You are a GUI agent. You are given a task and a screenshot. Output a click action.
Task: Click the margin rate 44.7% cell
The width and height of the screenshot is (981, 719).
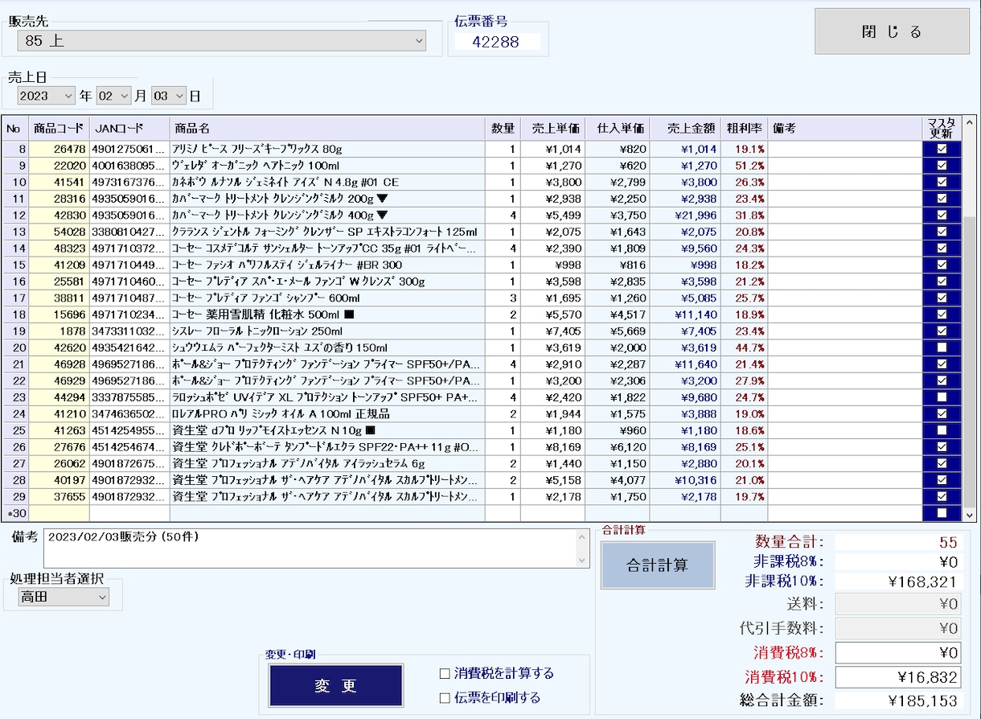(744, 347)
